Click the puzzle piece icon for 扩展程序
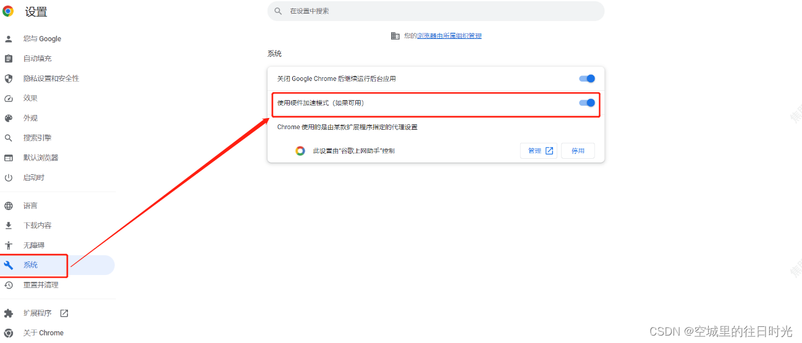The height and width of the screenshot is (343, 802). [9, 313]
